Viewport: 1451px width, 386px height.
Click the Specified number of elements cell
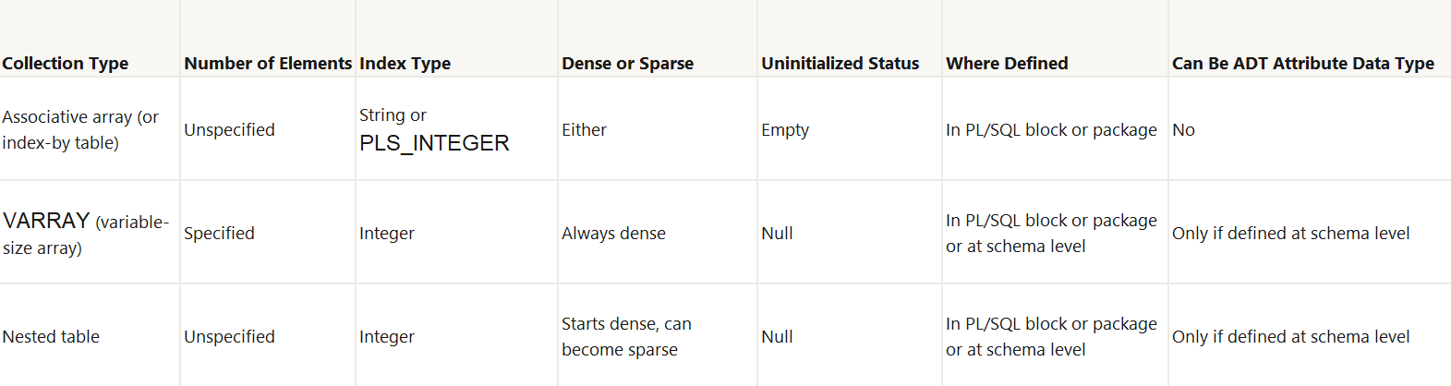pyautogui.click(x=219, y=234)
